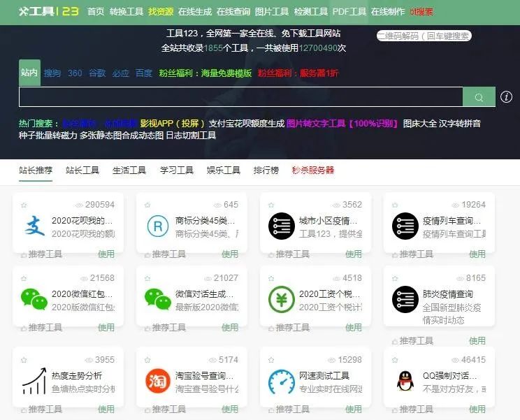Click the Taobao icon for 淘宝验号查询

[x=158, y=381]
